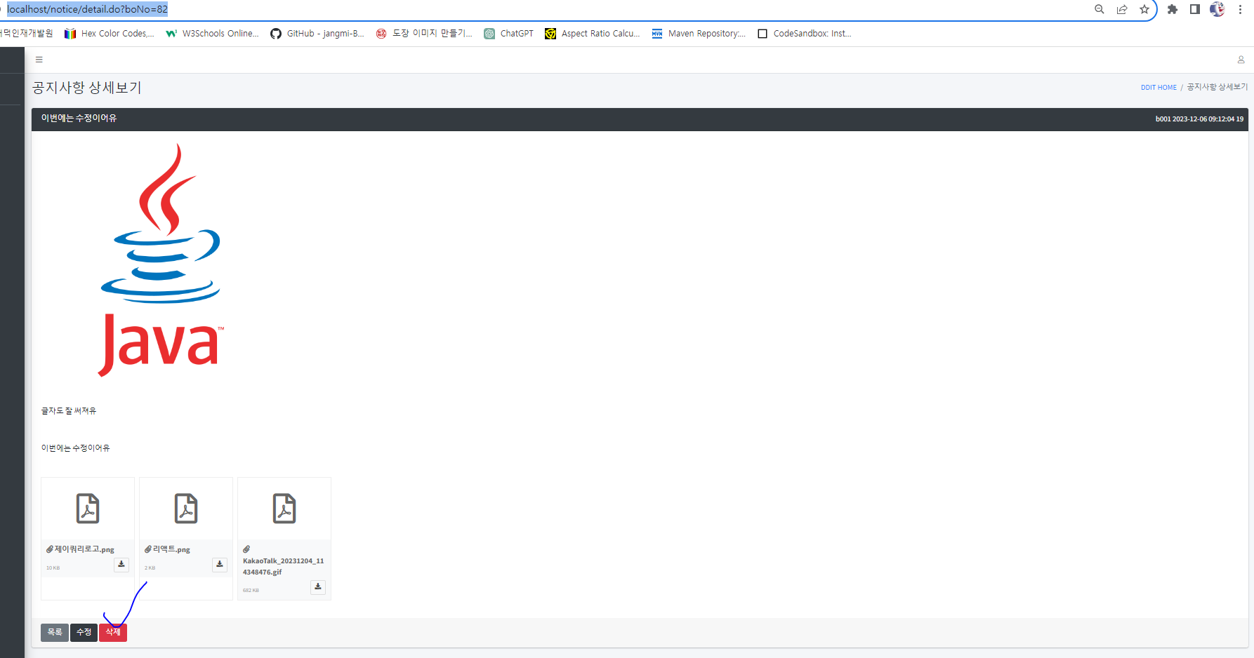Share this page icon in address bar
1254x658 pixels.
tap(1122, 9)
